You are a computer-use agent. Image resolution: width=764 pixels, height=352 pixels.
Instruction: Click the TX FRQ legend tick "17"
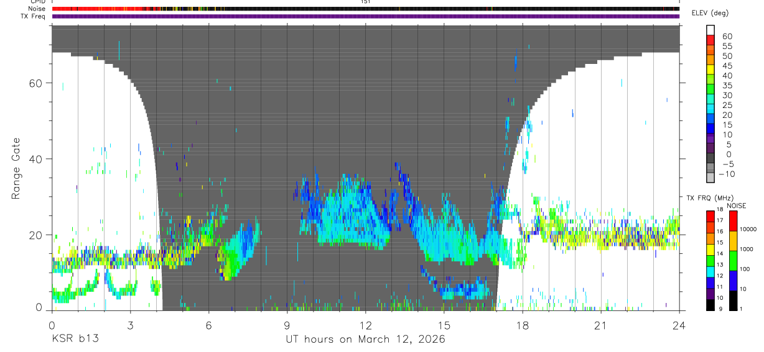(721, 220)
